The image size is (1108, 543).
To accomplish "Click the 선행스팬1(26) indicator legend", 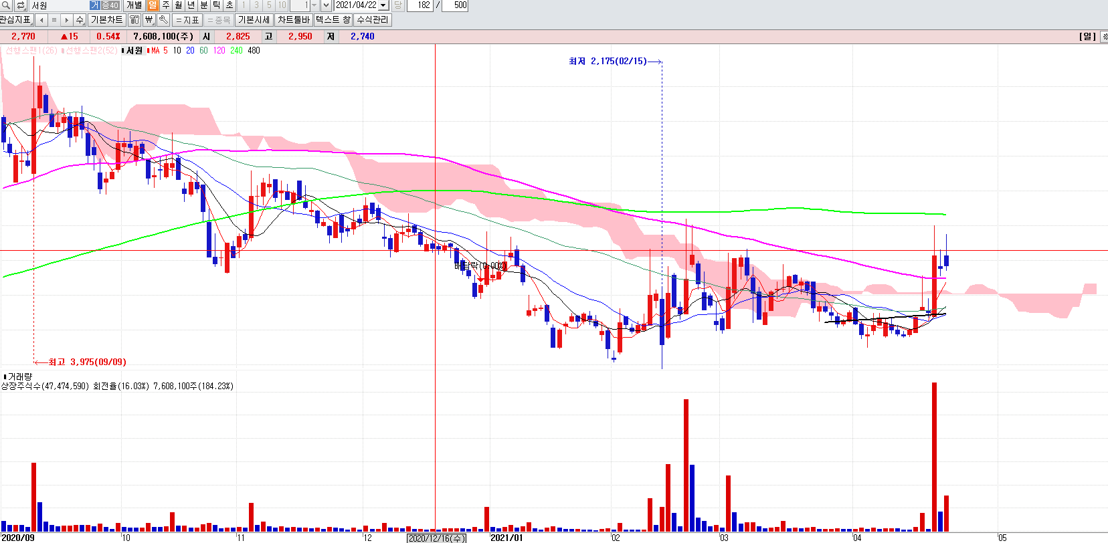I will (x=31, y=50).
